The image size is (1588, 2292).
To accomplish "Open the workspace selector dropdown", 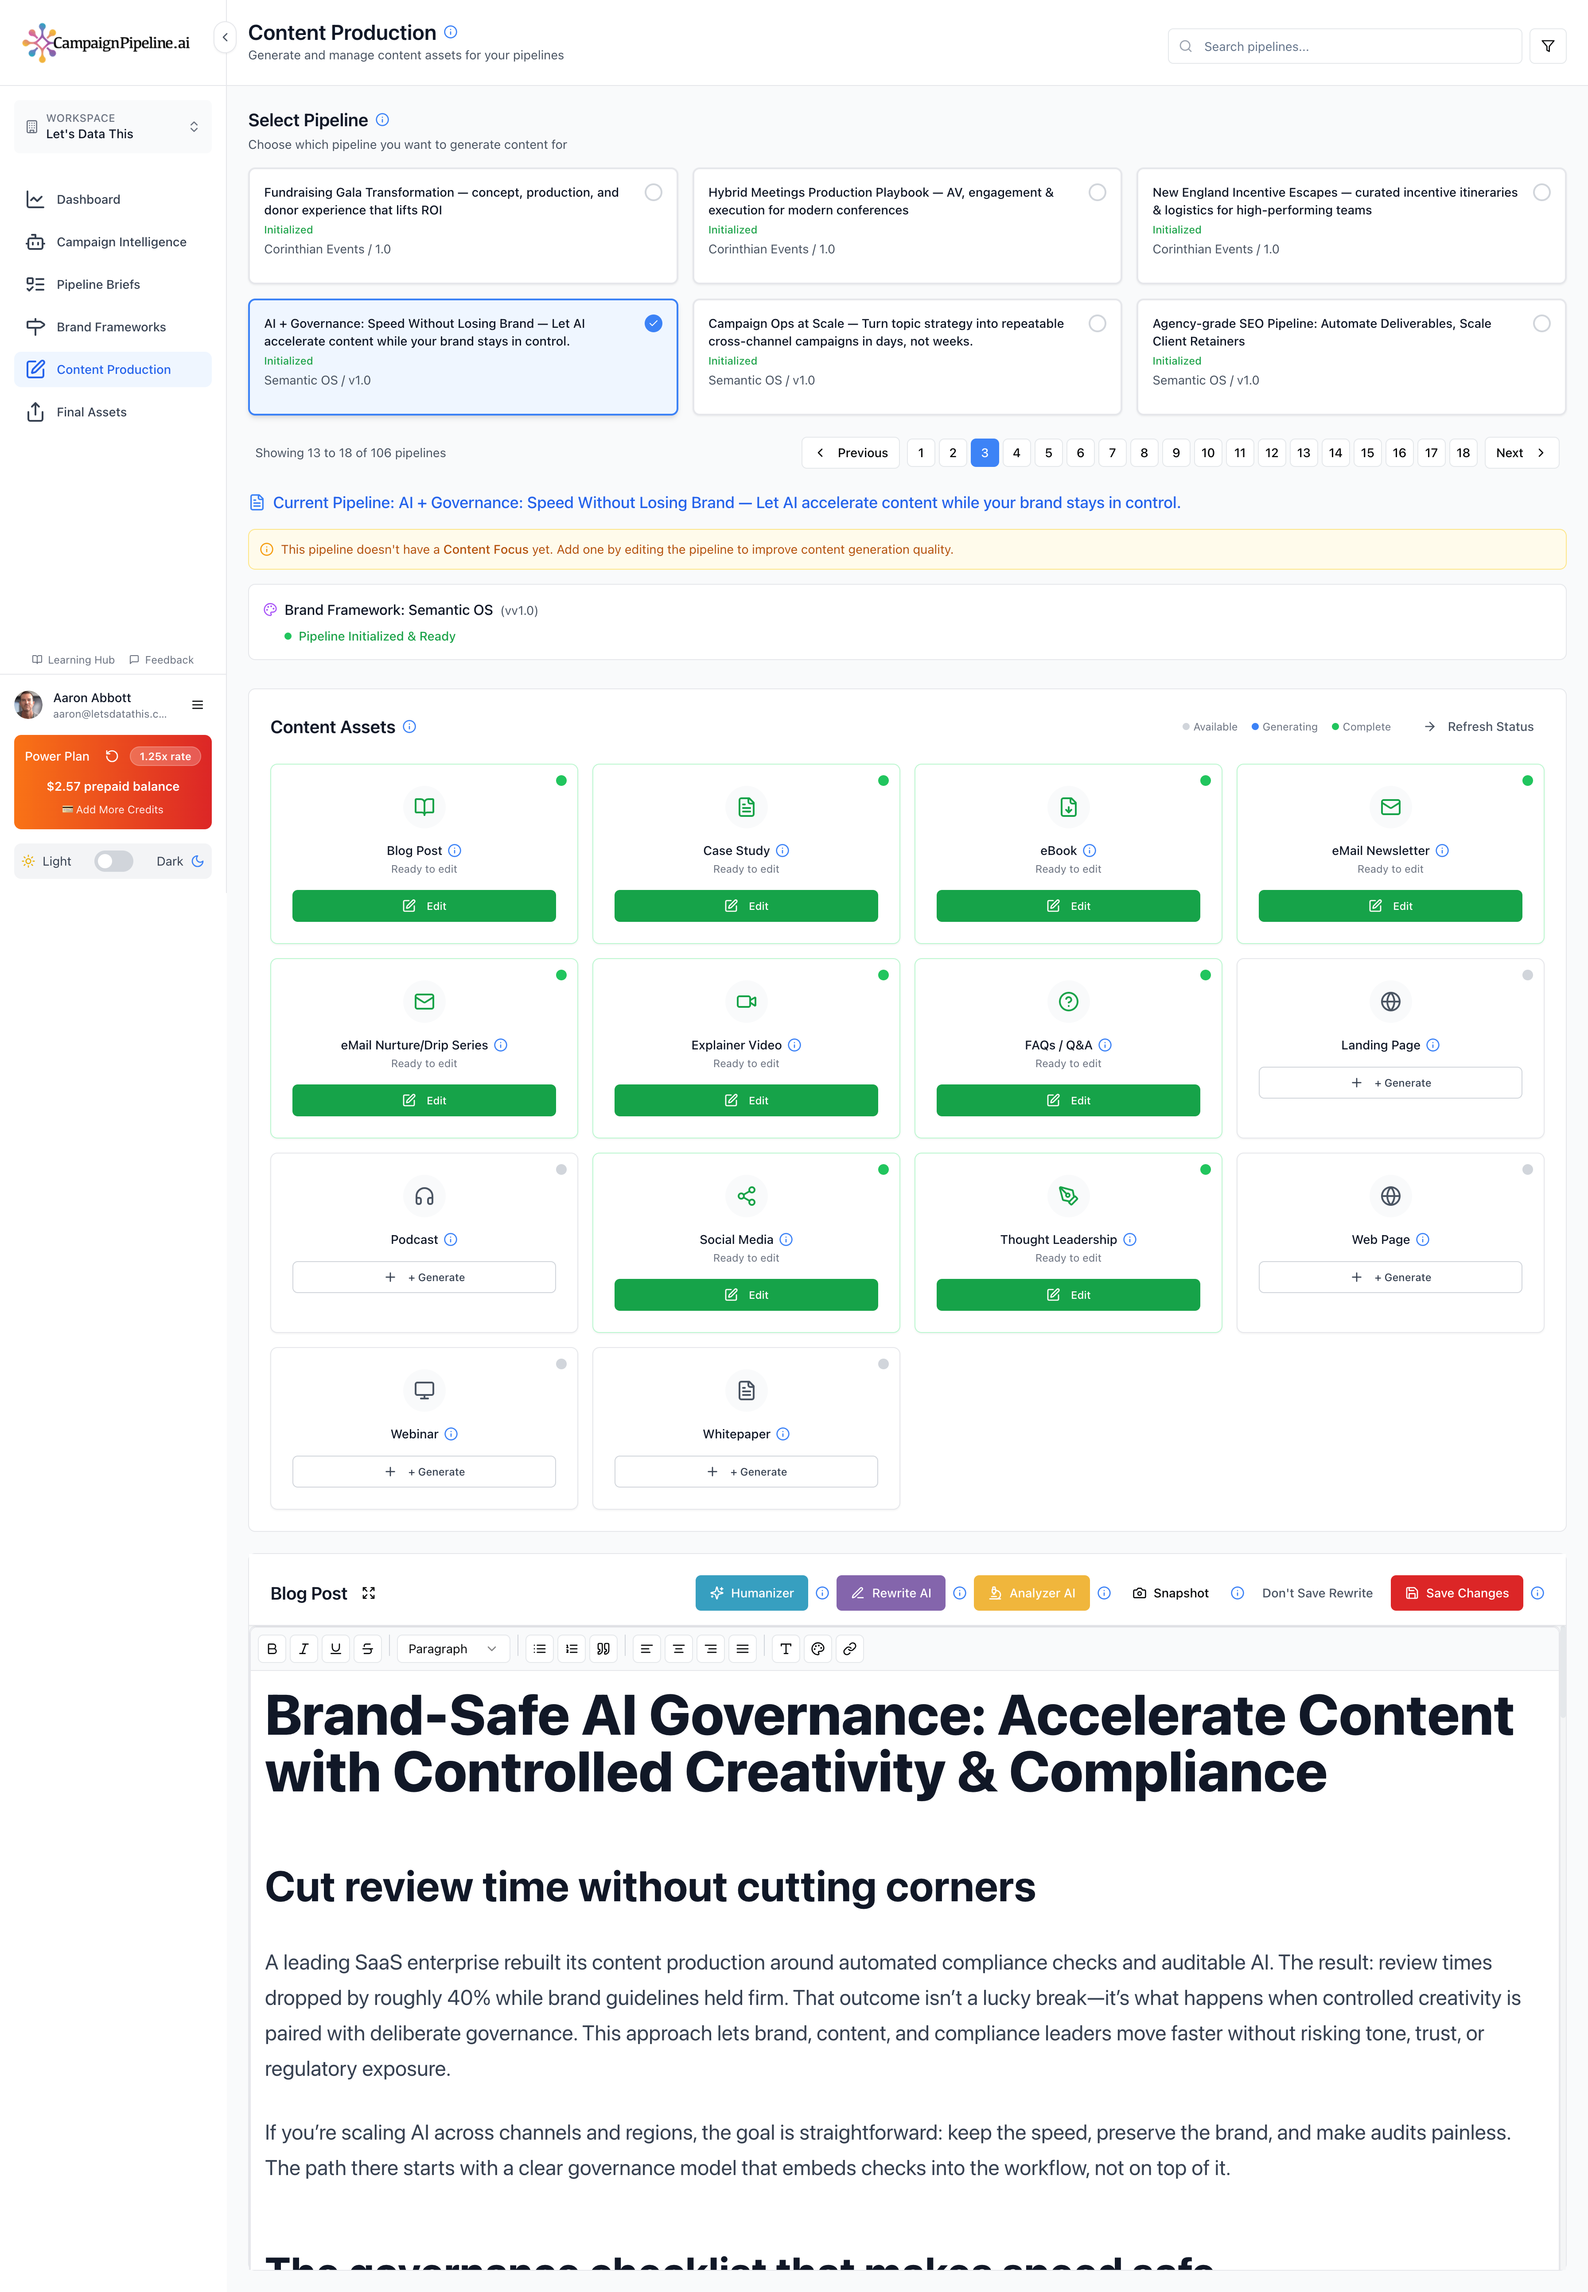I will tap(113, 126).
